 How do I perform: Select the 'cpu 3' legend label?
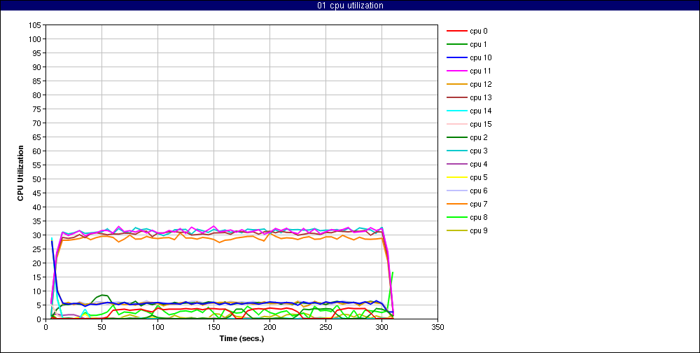(478, 151)
